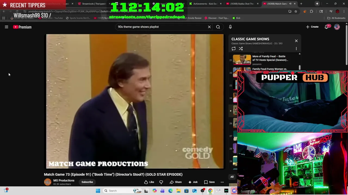Close the Match Game browser tab
This screenshot has height=195, width=348.
click(x=295, y=4)
